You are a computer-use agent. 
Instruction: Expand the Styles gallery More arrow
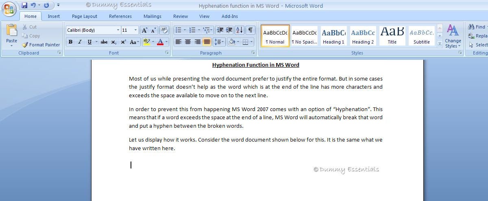440,44
